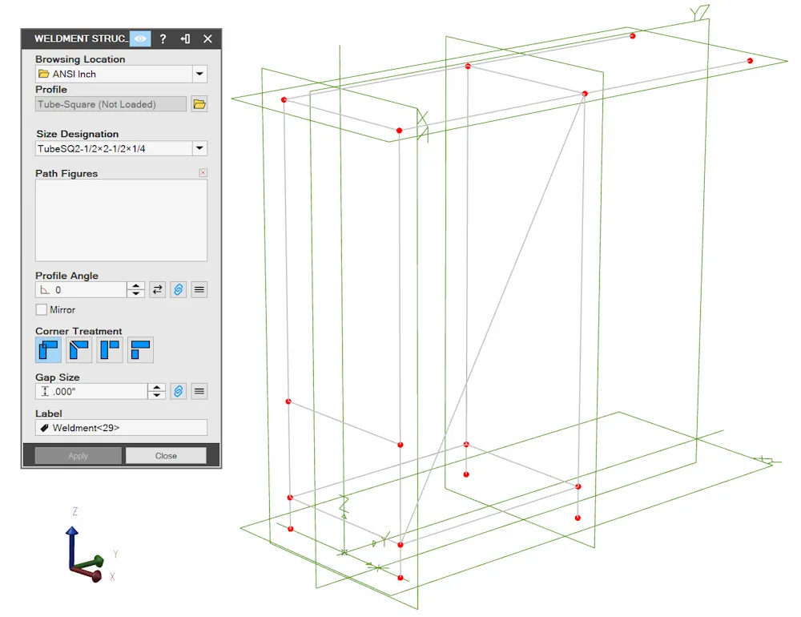Select corner treatment with full-length vertical member
The height and width of the screenshot is (617, 801).
point(110,350)
